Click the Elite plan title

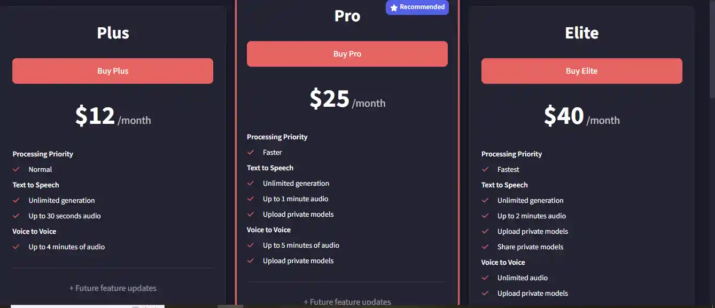coord(582,33)
